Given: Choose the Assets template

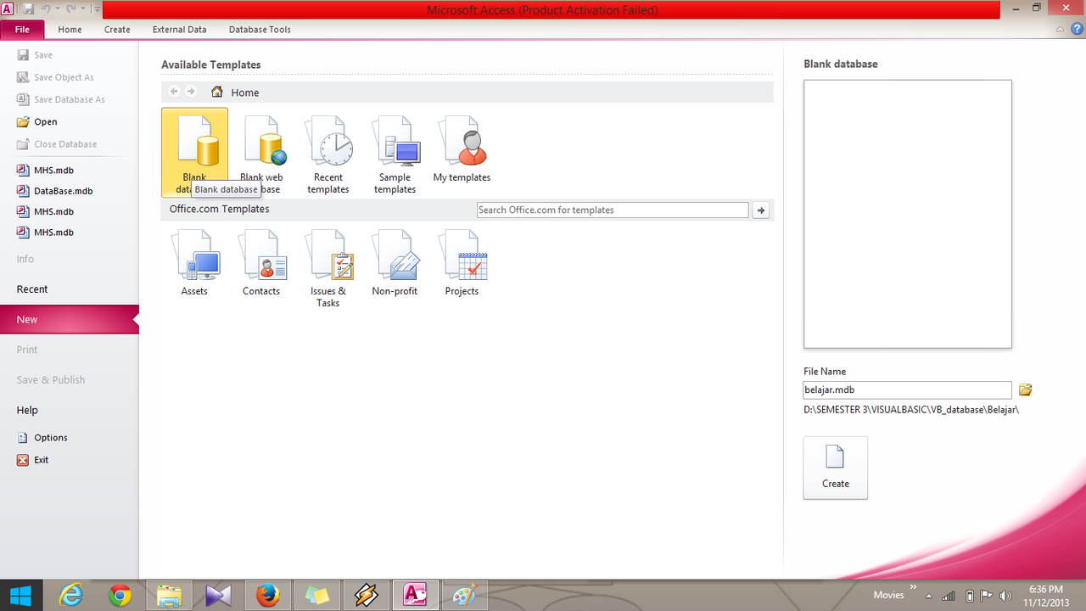Looking at the screenshot, I should tap(194, 265).
